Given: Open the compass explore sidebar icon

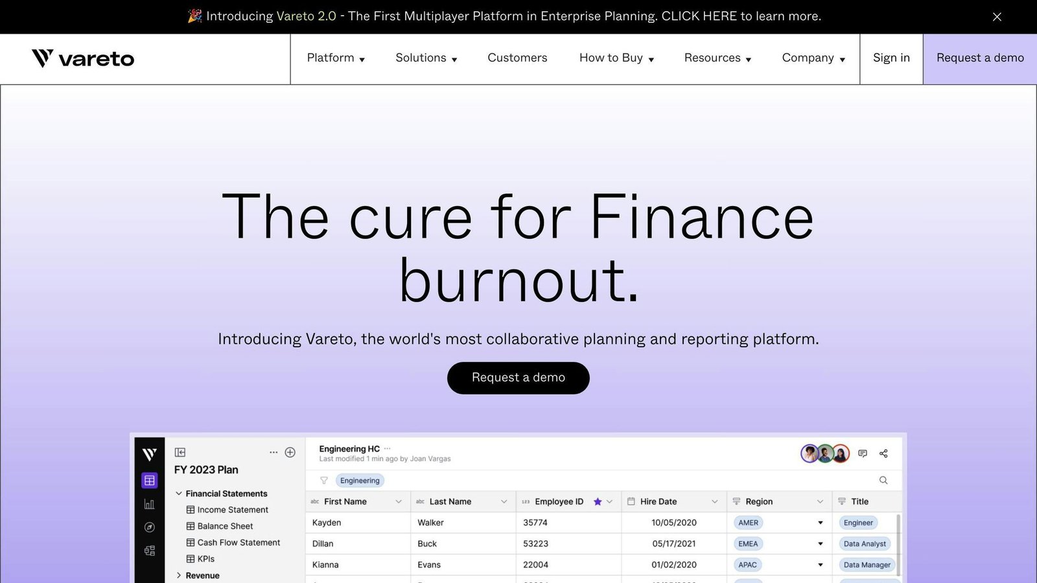Looking at the screenshot, I should click(149, 527).
